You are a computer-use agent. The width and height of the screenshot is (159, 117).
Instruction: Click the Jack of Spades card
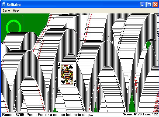(x=67, y=75)
